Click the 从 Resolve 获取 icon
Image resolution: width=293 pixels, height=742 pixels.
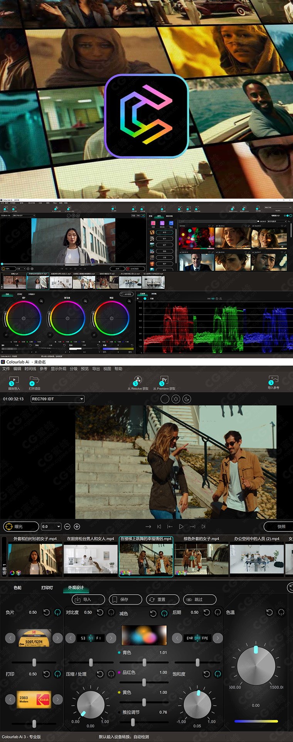(138, 381)
